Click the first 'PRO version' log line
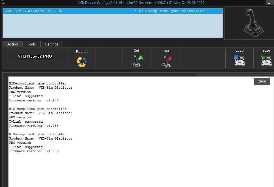274x187 pixels. [x=20, y=92]
